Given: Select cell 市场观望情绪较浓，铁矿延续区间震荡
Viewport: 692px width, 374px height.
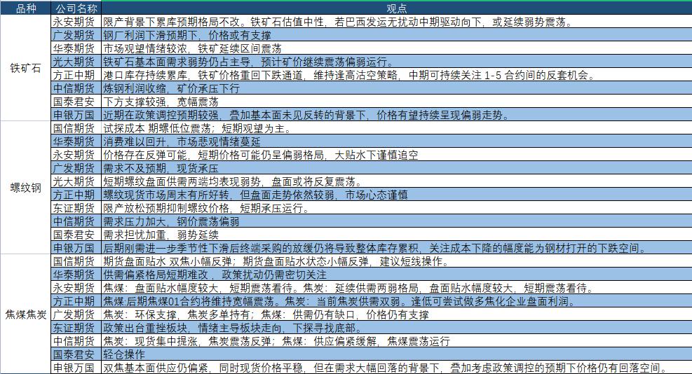Looking at the screenshot, I should [396, 48].
